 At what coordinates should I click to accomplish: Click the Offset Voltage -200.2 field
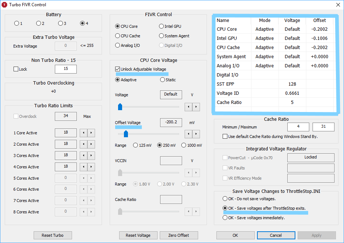click(171, 123)
